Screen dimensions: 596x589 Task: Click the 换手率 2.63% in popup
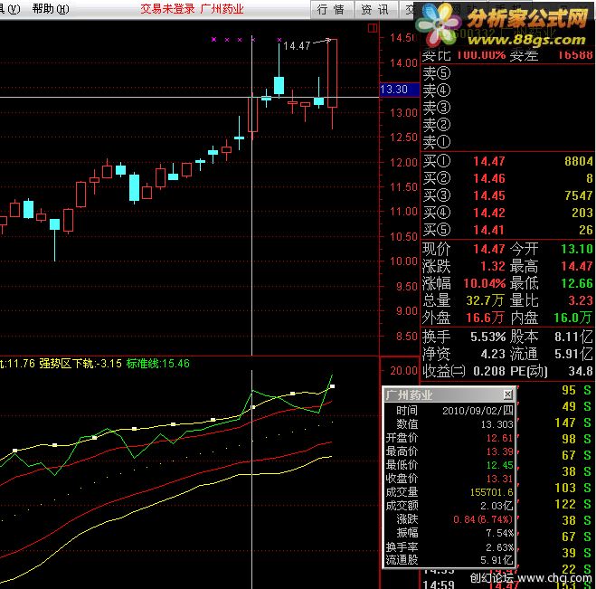pos(499,548)
